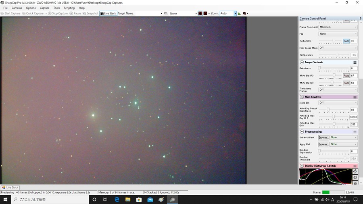Click the Stop Capture toolbar button
Viewport: 363px width, 204px height.
pyautogui.click(x=58, y=13)
